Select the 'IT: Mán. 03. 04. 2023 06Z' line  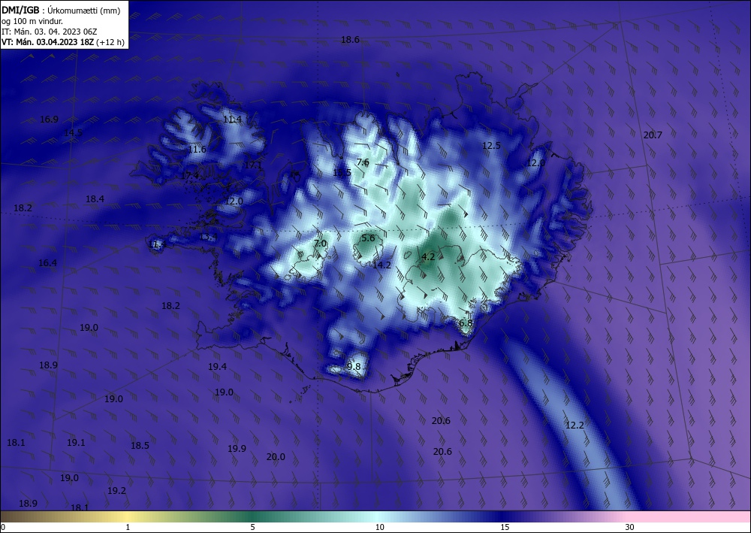(50, 32)
